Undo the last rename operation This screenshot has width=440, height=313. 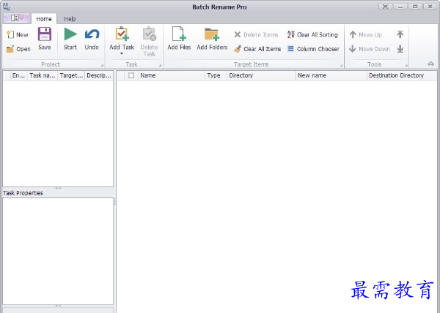pyautogui.click(x=92, y=39)
